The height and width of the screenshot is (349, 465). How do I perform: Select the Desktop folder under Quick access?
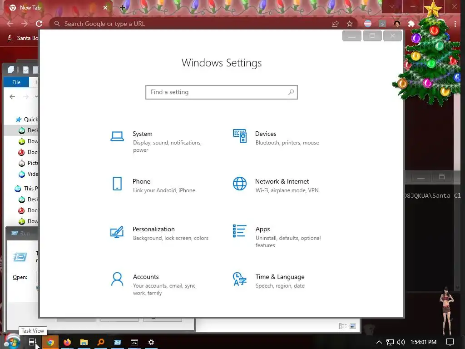pyautogui.click(x=28, y=130)
